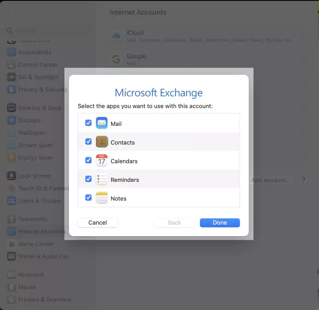Uncheck the Contacts checkbox

click(88, 141)
